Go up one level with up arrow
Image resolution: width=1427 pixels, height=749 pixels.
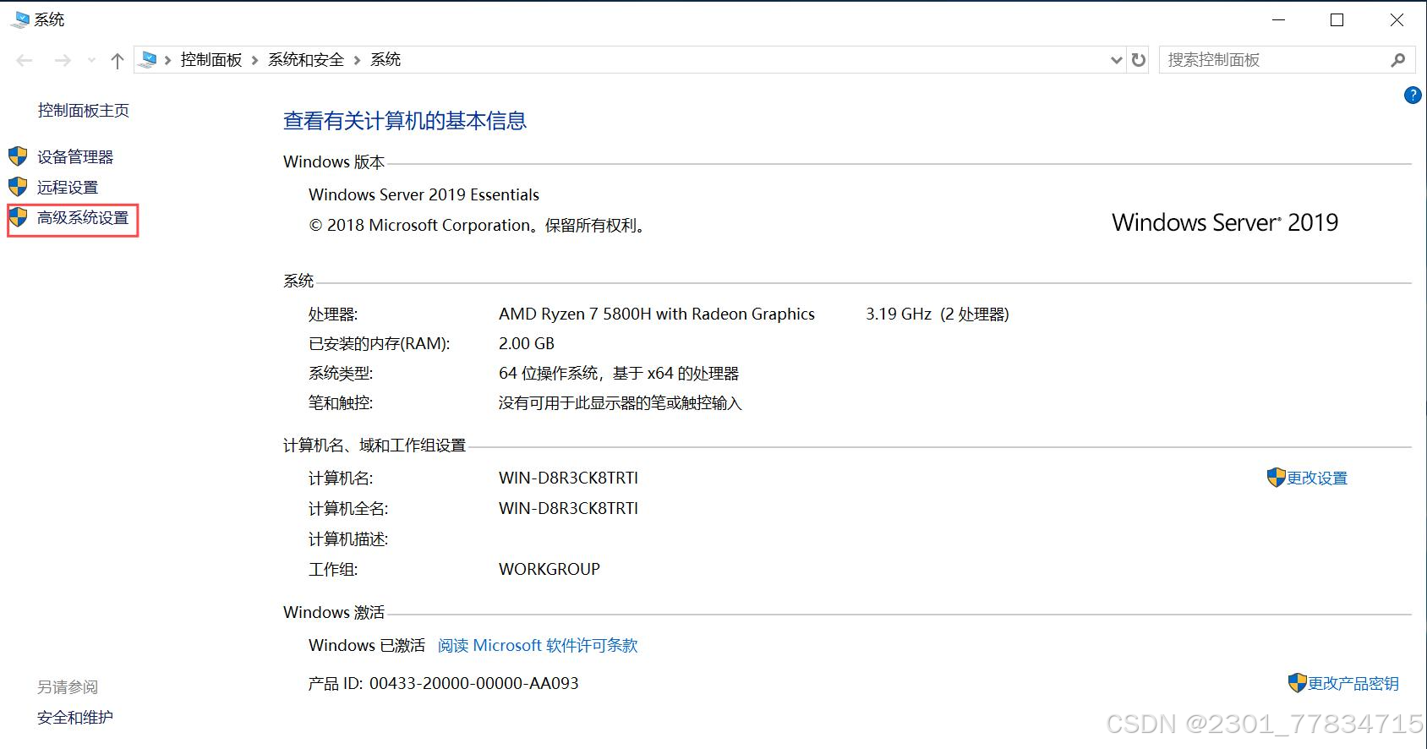tap(118, 60)
